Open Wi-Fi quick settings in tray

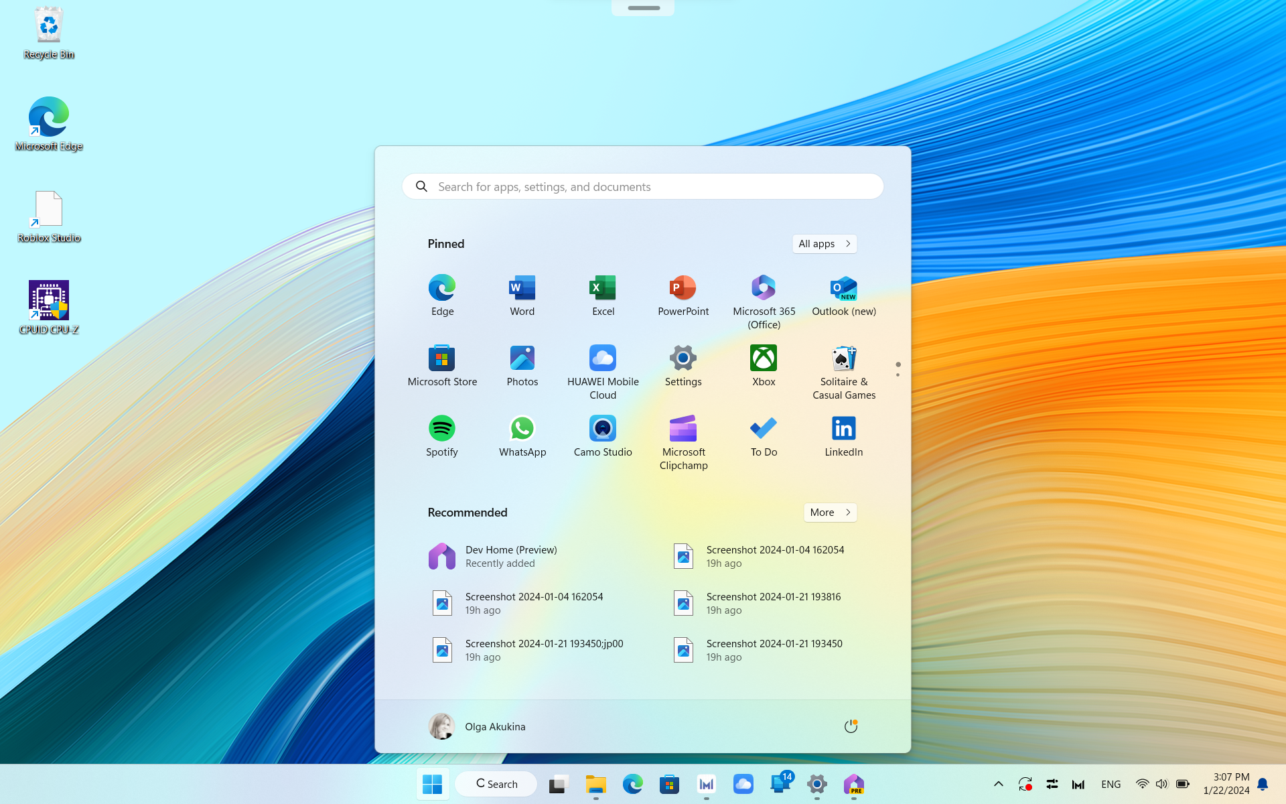pyautogui.click(x=1143, y=784)
